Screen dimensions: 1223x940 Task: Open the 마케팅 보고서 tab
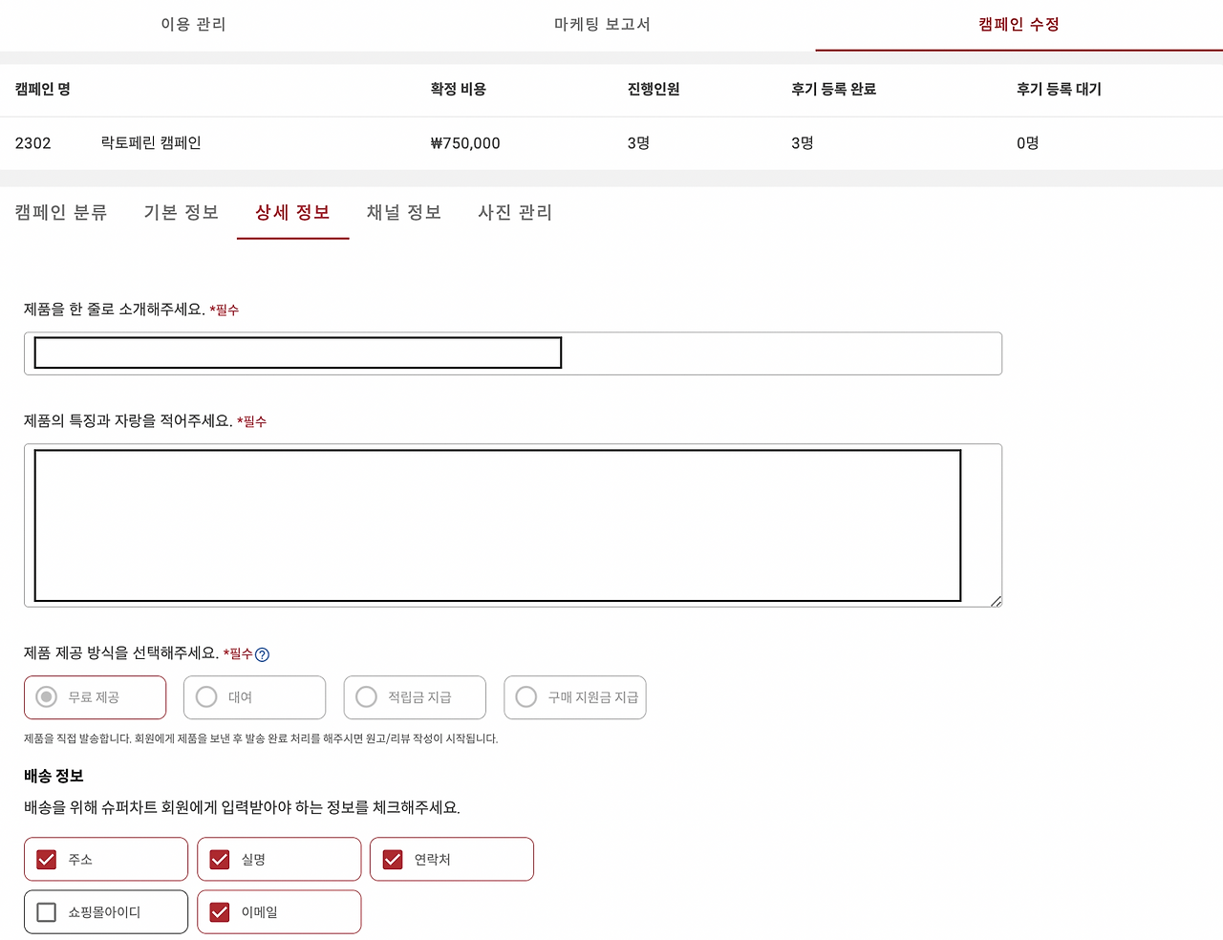pyautogui.click(x=600, y=25)
